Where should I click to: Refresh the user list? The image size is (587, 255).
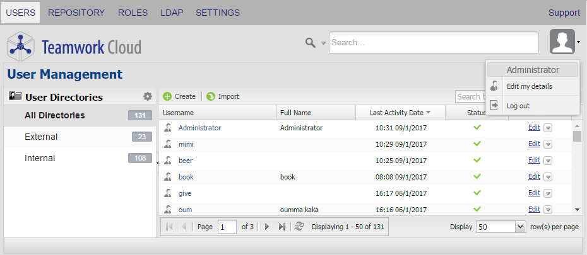(x=299, y=227)
